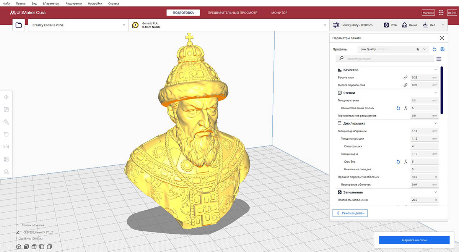This screenshot has height=252, width=459.
Task: Edit the Плотность заполнения value field
Action: (x=424, y=200)
